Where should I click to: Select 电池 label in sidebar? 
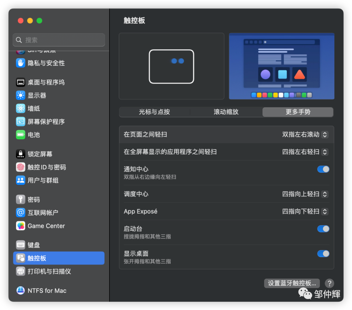[34, 135]
